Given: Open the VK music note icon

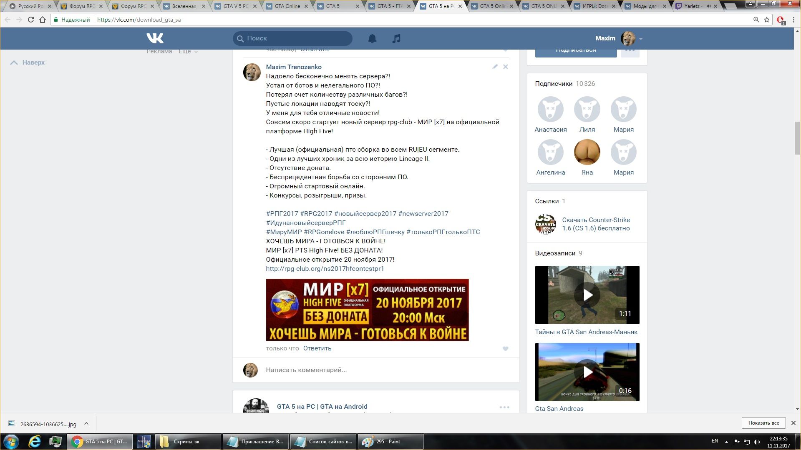Looking at the screenshot, I should tap(396, 38).
